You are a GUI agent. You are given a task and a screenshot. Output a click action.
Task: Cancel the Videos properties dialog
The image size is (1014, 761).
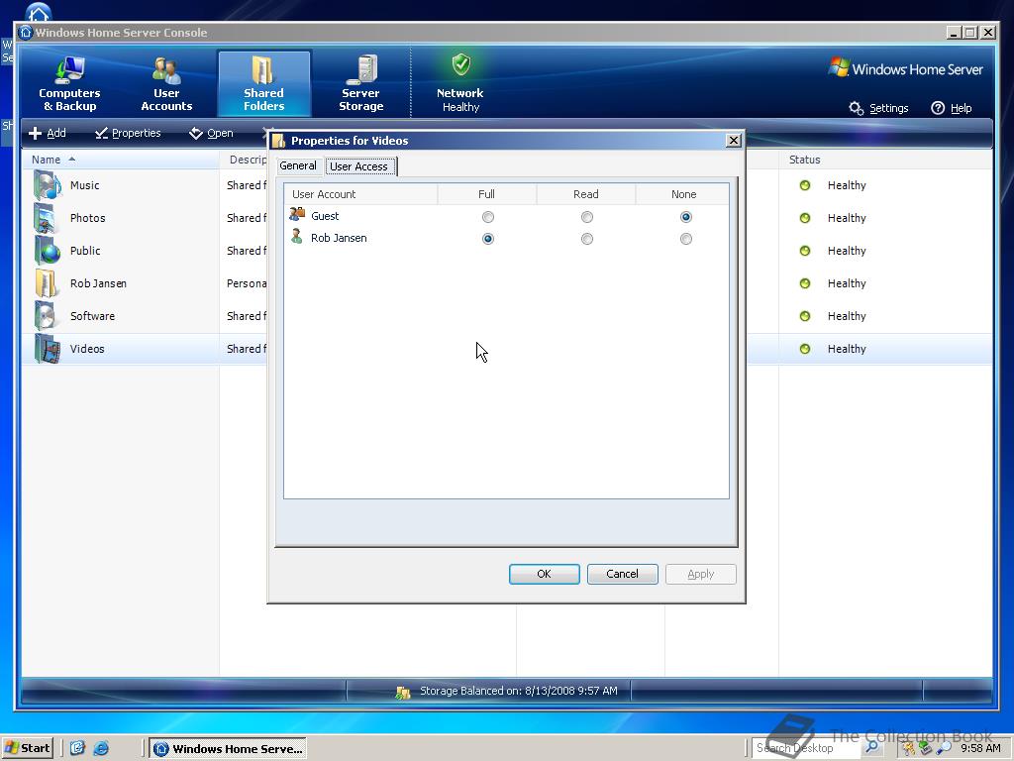coord(622,574)
